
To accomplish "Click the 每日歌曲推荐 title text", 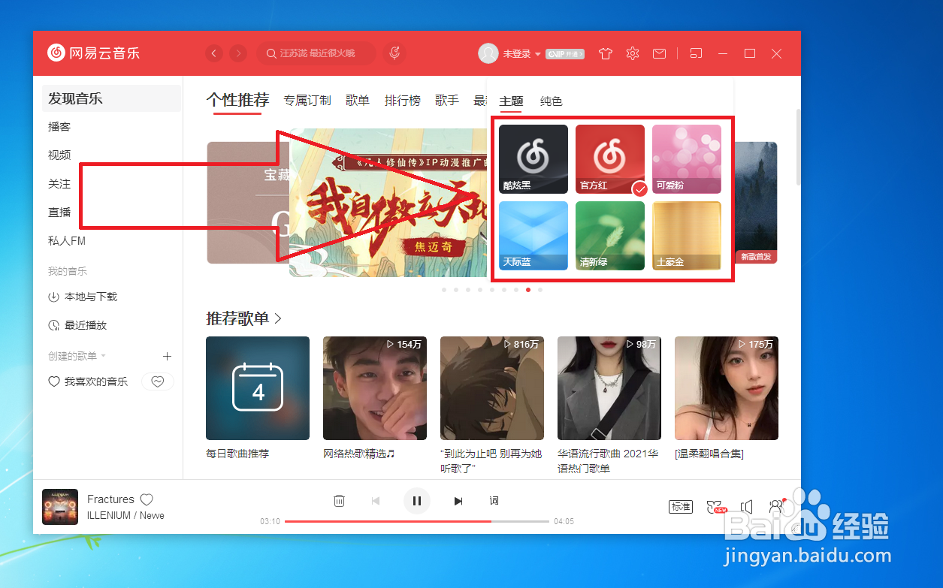I will 237,454.
